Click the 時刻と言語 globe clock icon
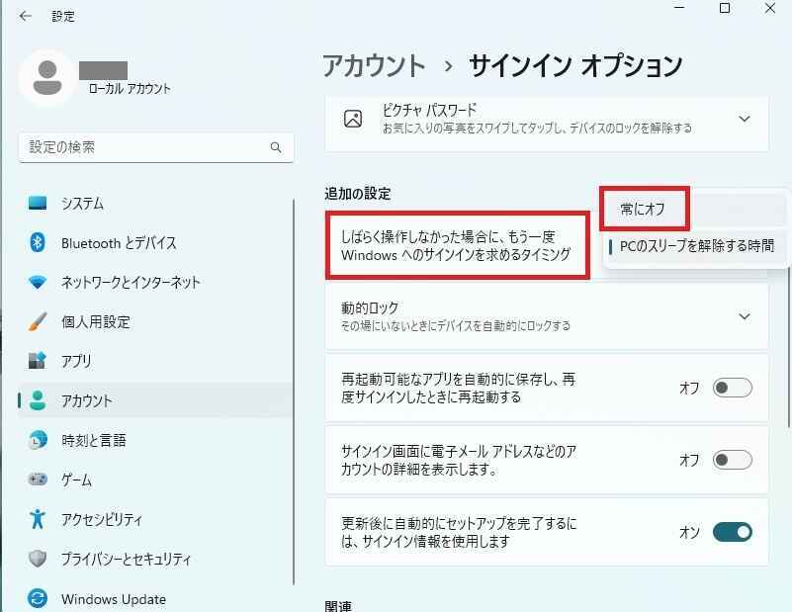 [x=38, y=440]
